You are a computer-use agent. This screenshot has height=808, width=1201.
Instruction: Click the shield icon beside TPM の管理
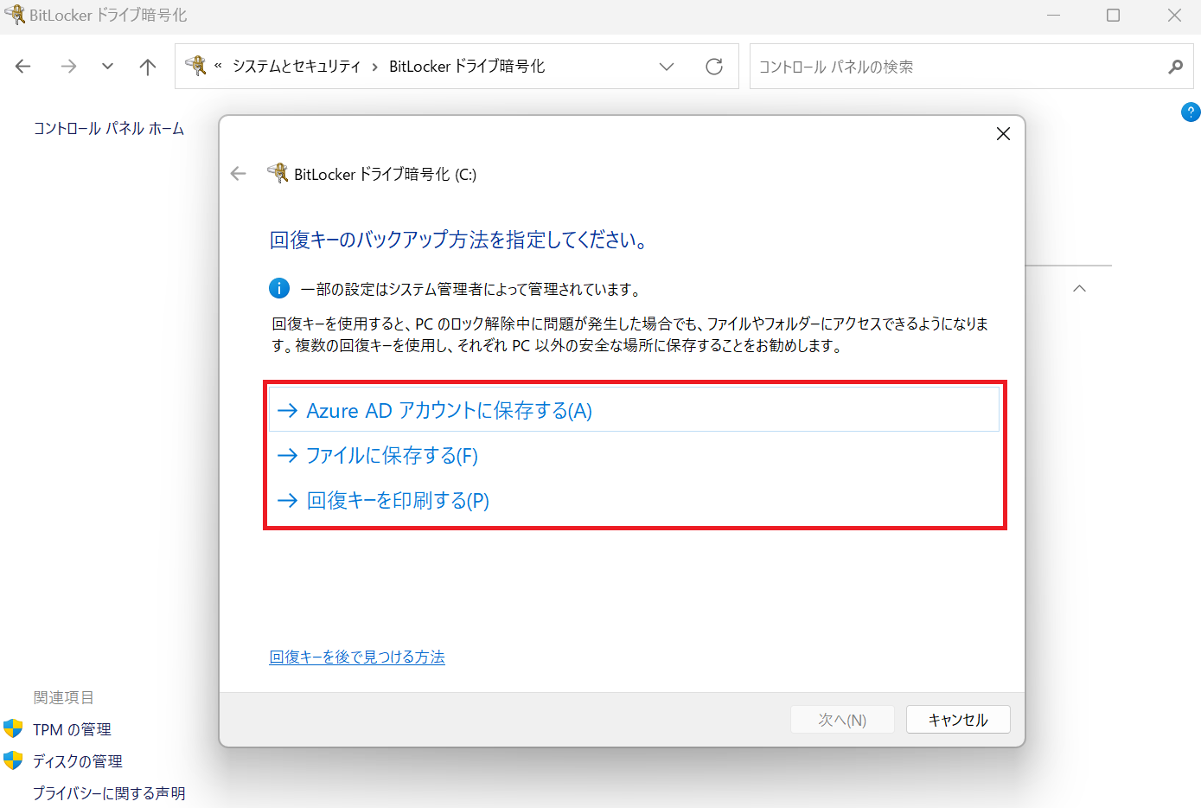(13, 728)
